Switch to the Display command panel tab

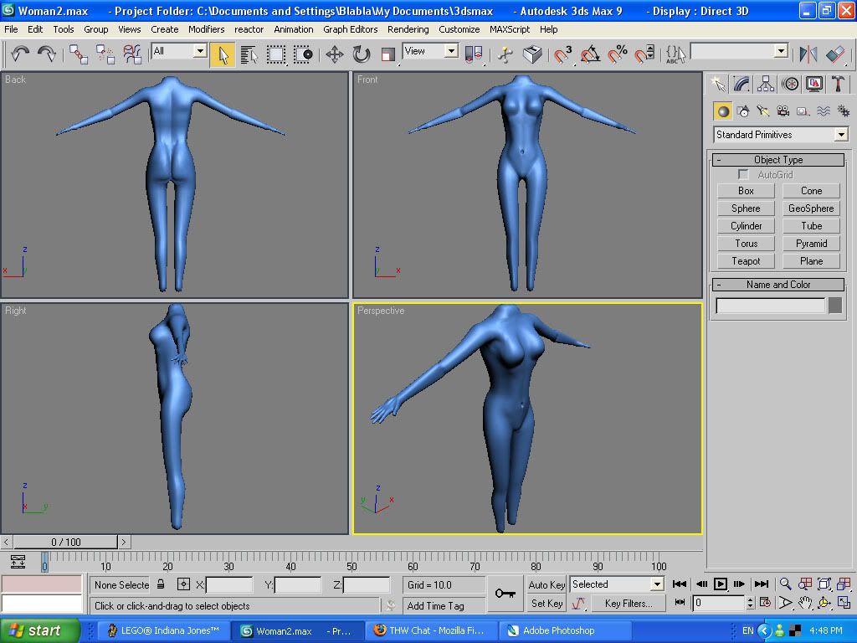coord(814,84)
